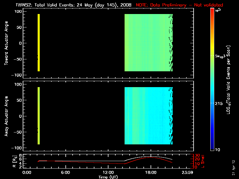Click the 'Away Actuator Angle' axis label
This screenshot has height=179, width=239.
tap(6, 116)
